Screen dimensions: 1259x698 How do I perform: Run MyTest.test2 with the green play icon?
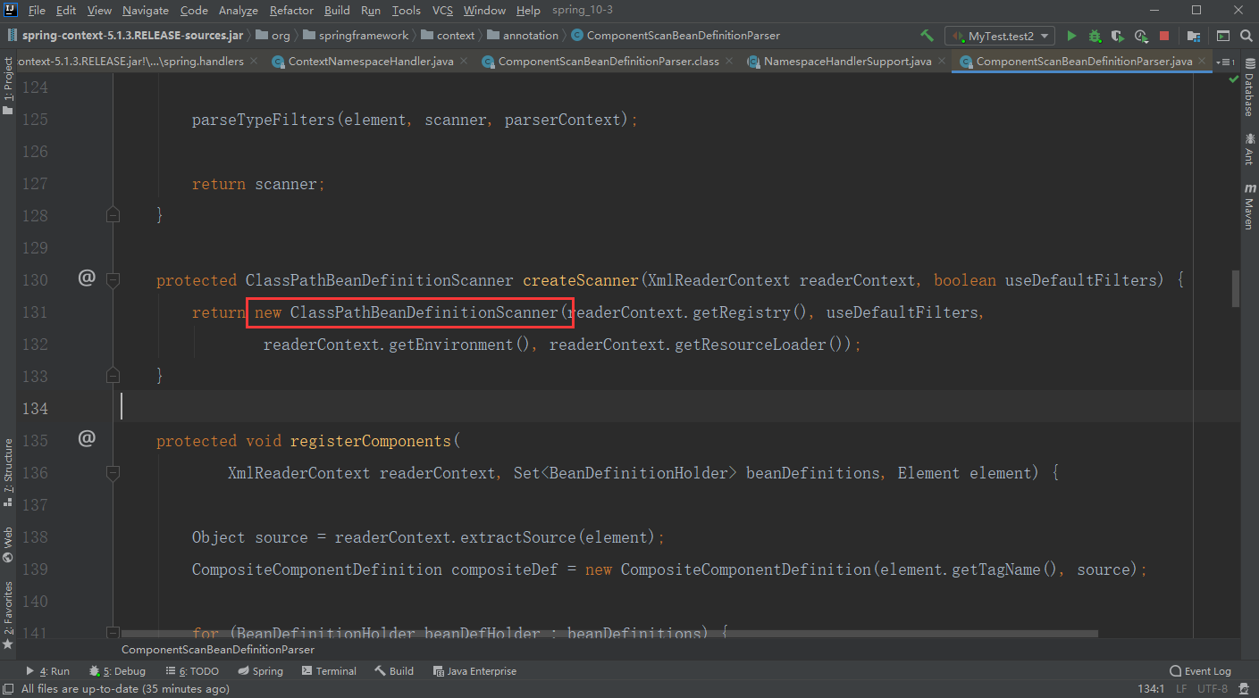[1071, 36]
